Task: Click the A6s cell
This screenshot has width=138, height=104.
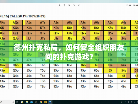Action: pyautogui.click(x=97, y=23)
